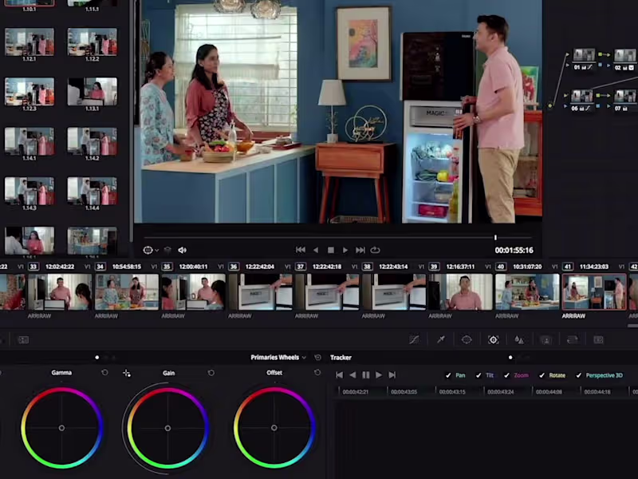Viewport: 638px width, 479px height.
Task: Play the viewer clip forward
Action: click(345, 250)
